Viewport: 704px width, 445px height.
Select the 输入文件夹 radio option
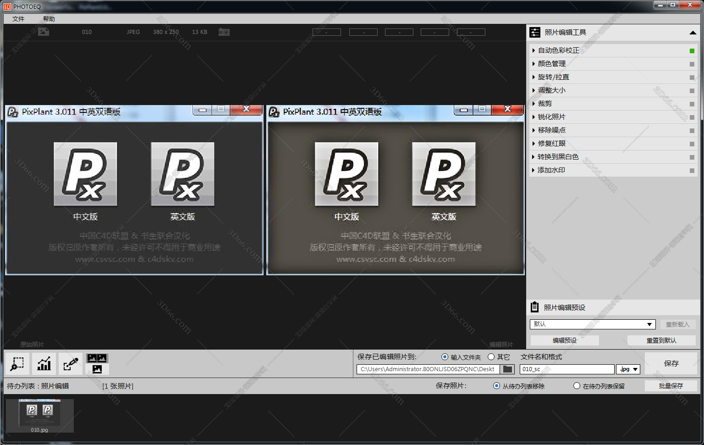pos(445,357)
